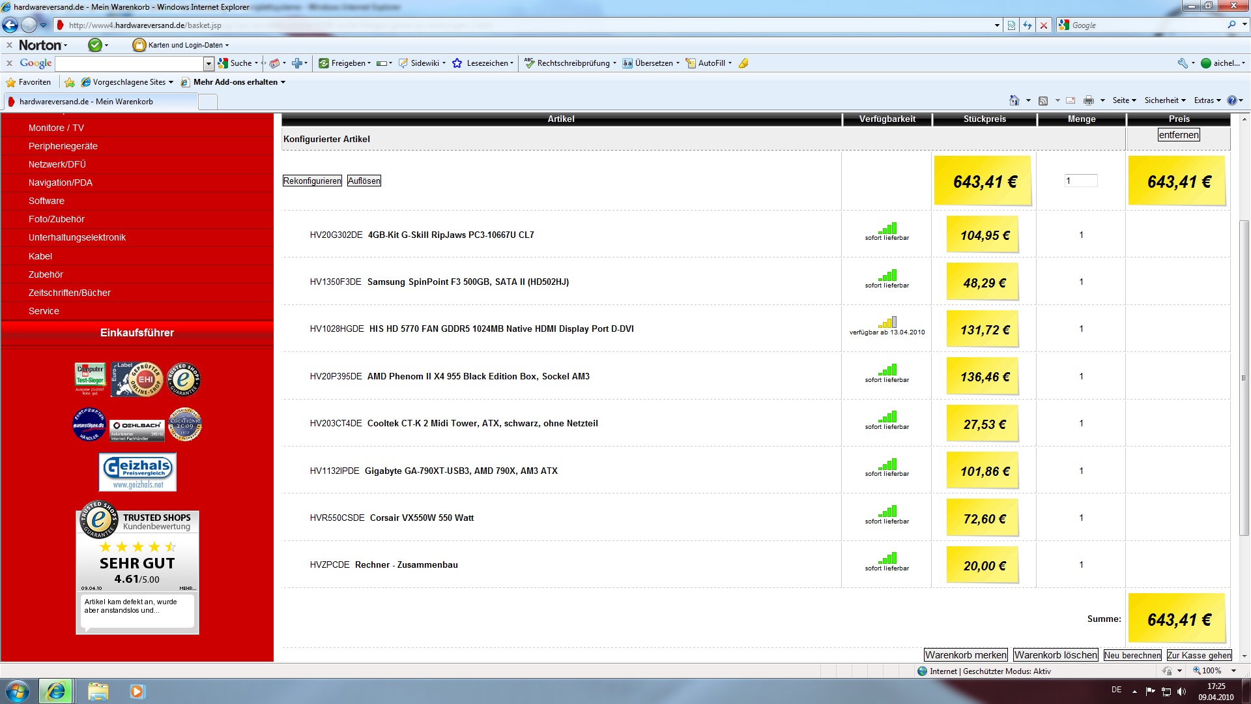This screenshot has width=1251, height=704.
Task: Open the Windows Start button
Action: pos(18,691)
